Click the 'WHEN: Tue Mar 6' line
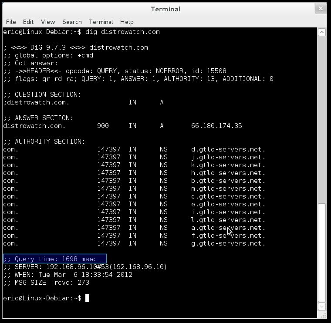The image size is (331, 323). [x=68, y=275]
